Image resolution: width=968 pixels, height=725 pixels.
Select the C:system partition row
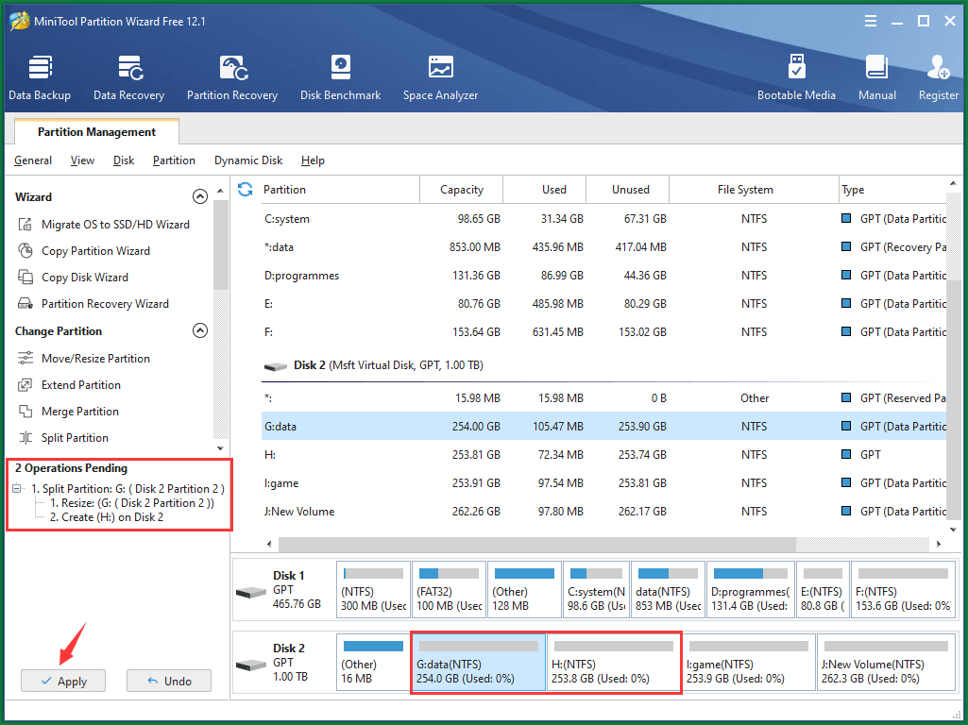[603, 219]
